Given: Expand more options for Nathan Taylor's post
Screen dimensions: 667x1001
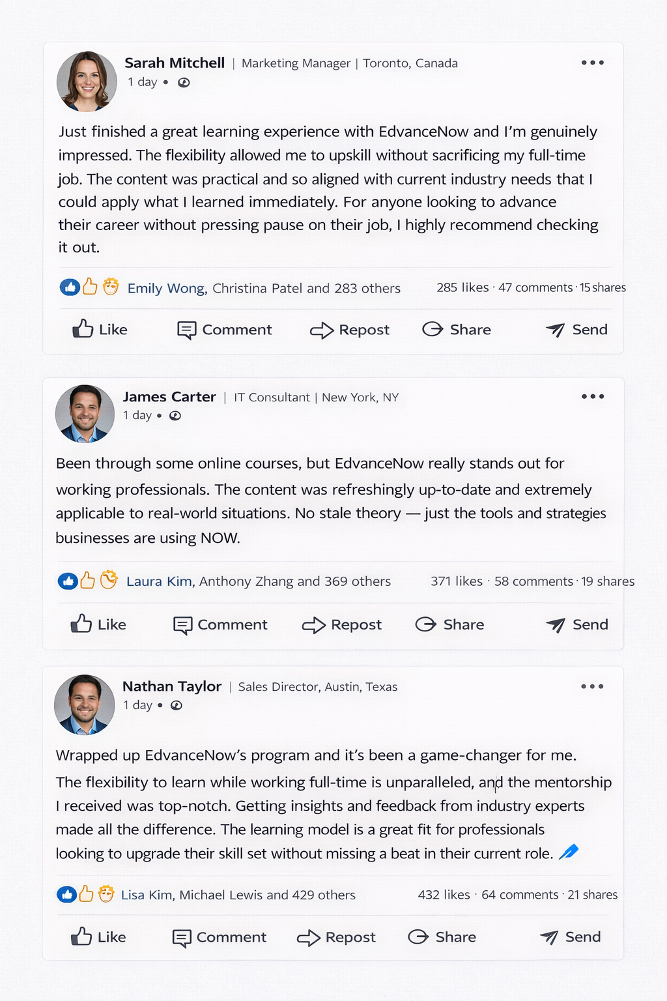Looking at the screenshot, I should pyautogui.click(x=591, y=686).
